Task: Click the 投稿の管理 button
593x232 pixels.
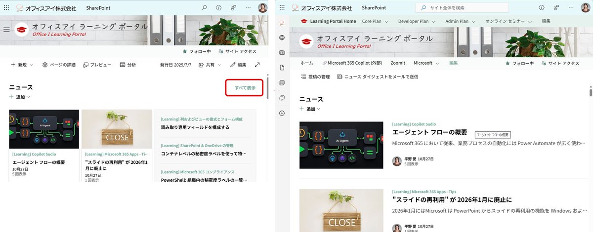Action: pos(315,77)
